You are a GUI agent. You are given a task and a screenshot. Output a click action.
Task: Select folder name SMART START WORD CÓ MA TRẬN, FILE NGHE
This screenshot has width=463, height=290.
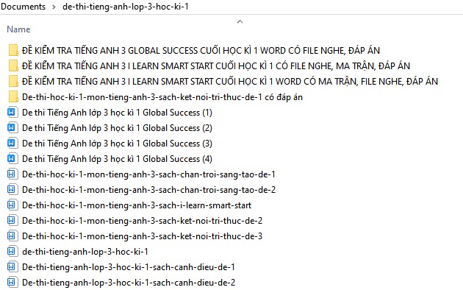tap(230, 81)
